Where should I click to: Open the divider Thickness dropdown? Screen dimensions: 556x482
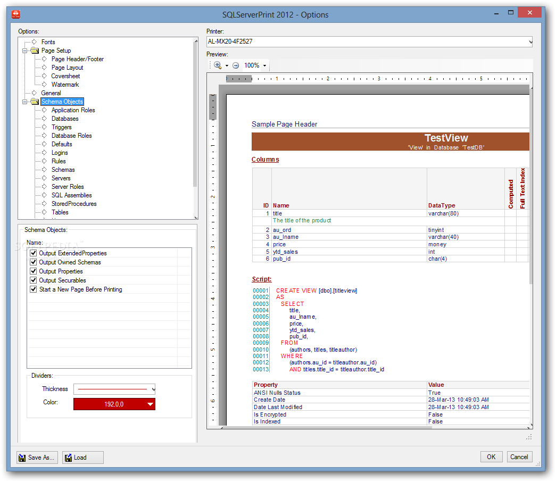click(153, 389)
